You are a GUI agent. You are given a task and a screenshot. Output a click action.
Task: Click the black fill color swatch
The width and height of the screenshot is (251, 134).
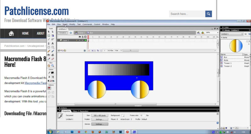click(x=52, y=77)
